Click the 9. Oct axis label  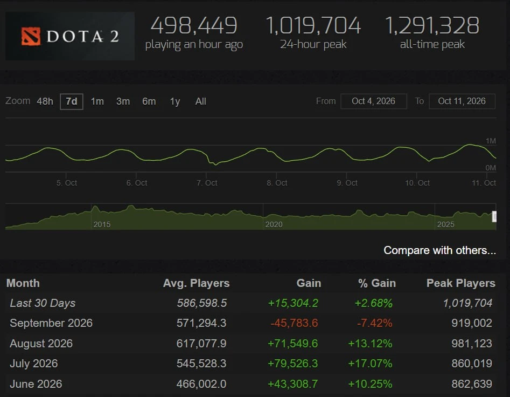click(347, 183)
